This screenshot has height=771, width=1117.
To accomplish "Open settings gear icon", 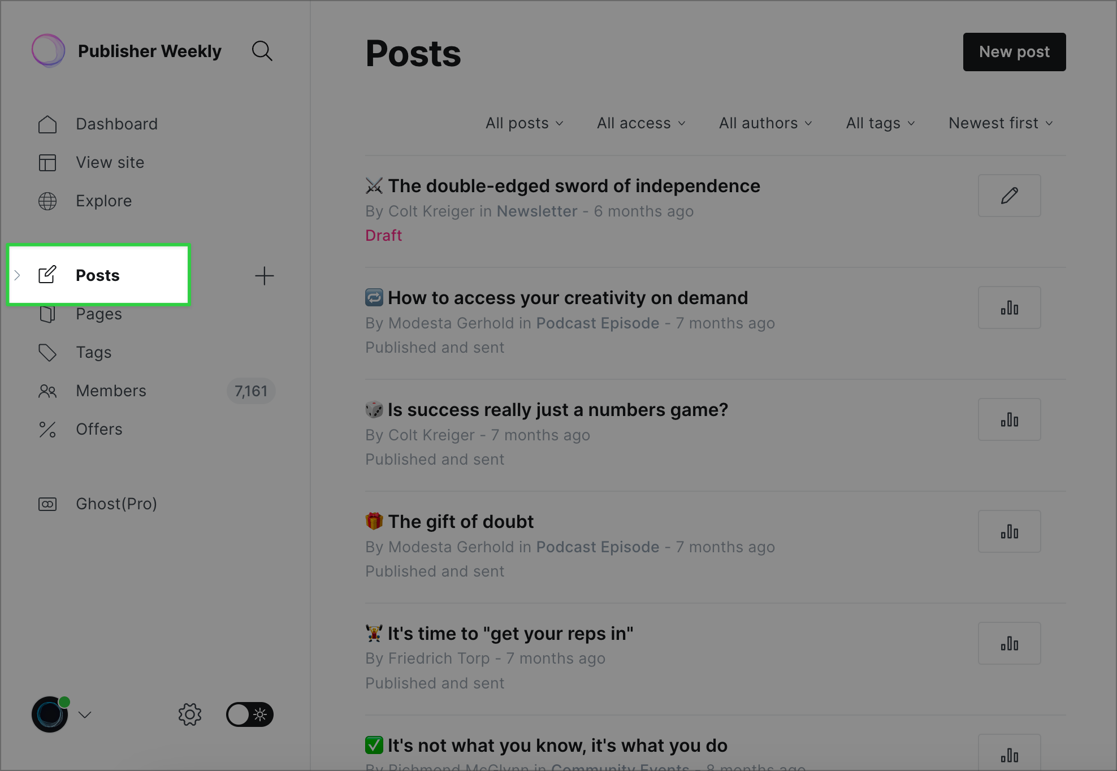I will 190,714.
